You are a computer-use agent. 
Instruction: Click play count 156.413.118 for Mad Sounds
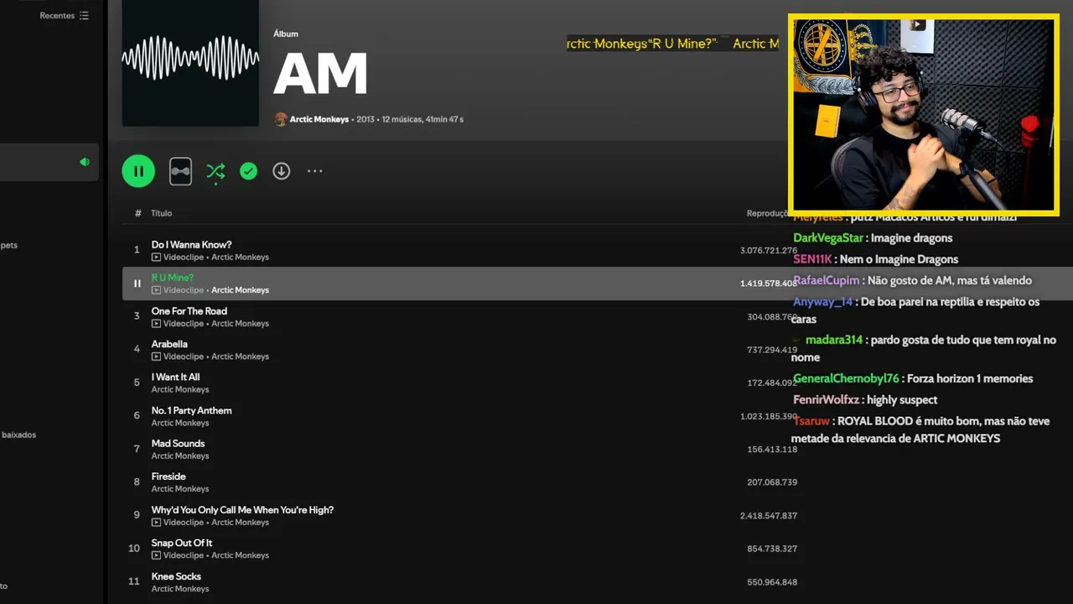click(x=772, y=450)
